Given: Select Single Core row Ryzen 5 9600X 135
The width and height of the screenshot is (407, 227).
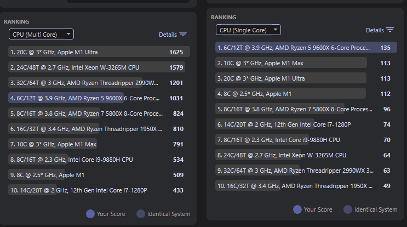Looking at the screenshot, I should (306, 48).
